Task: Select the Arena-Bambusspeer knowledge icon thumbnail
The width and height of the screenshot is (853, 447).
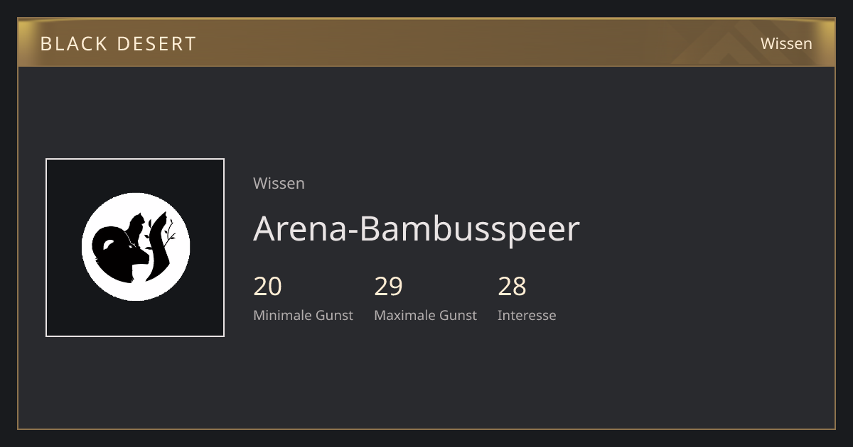Action: pos(135,248)
